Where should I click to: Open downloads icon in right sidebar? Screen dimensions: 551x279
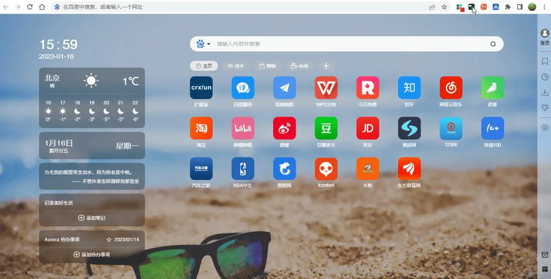click(545, 93)
